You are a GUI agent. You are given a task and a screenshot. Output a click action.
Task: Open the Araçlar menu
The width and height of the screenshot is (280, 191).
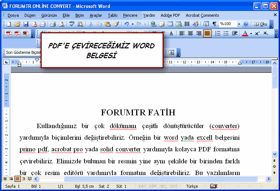(96, 15)
